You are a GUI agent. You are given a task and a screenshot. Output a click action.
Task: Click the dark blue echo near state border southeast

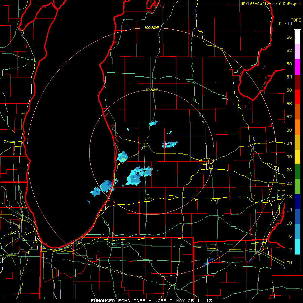(209, 262)
